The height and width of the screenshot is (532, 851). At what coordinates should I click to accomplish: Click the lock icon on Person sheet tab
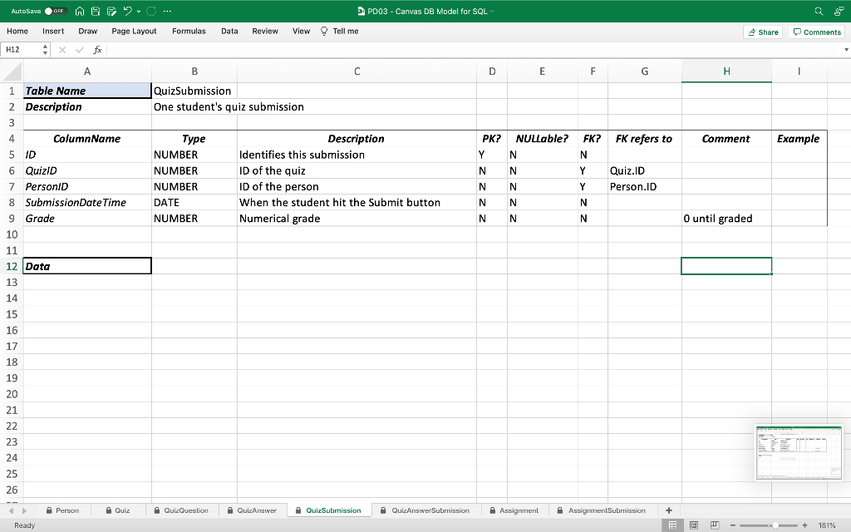(x=48, y=510)
